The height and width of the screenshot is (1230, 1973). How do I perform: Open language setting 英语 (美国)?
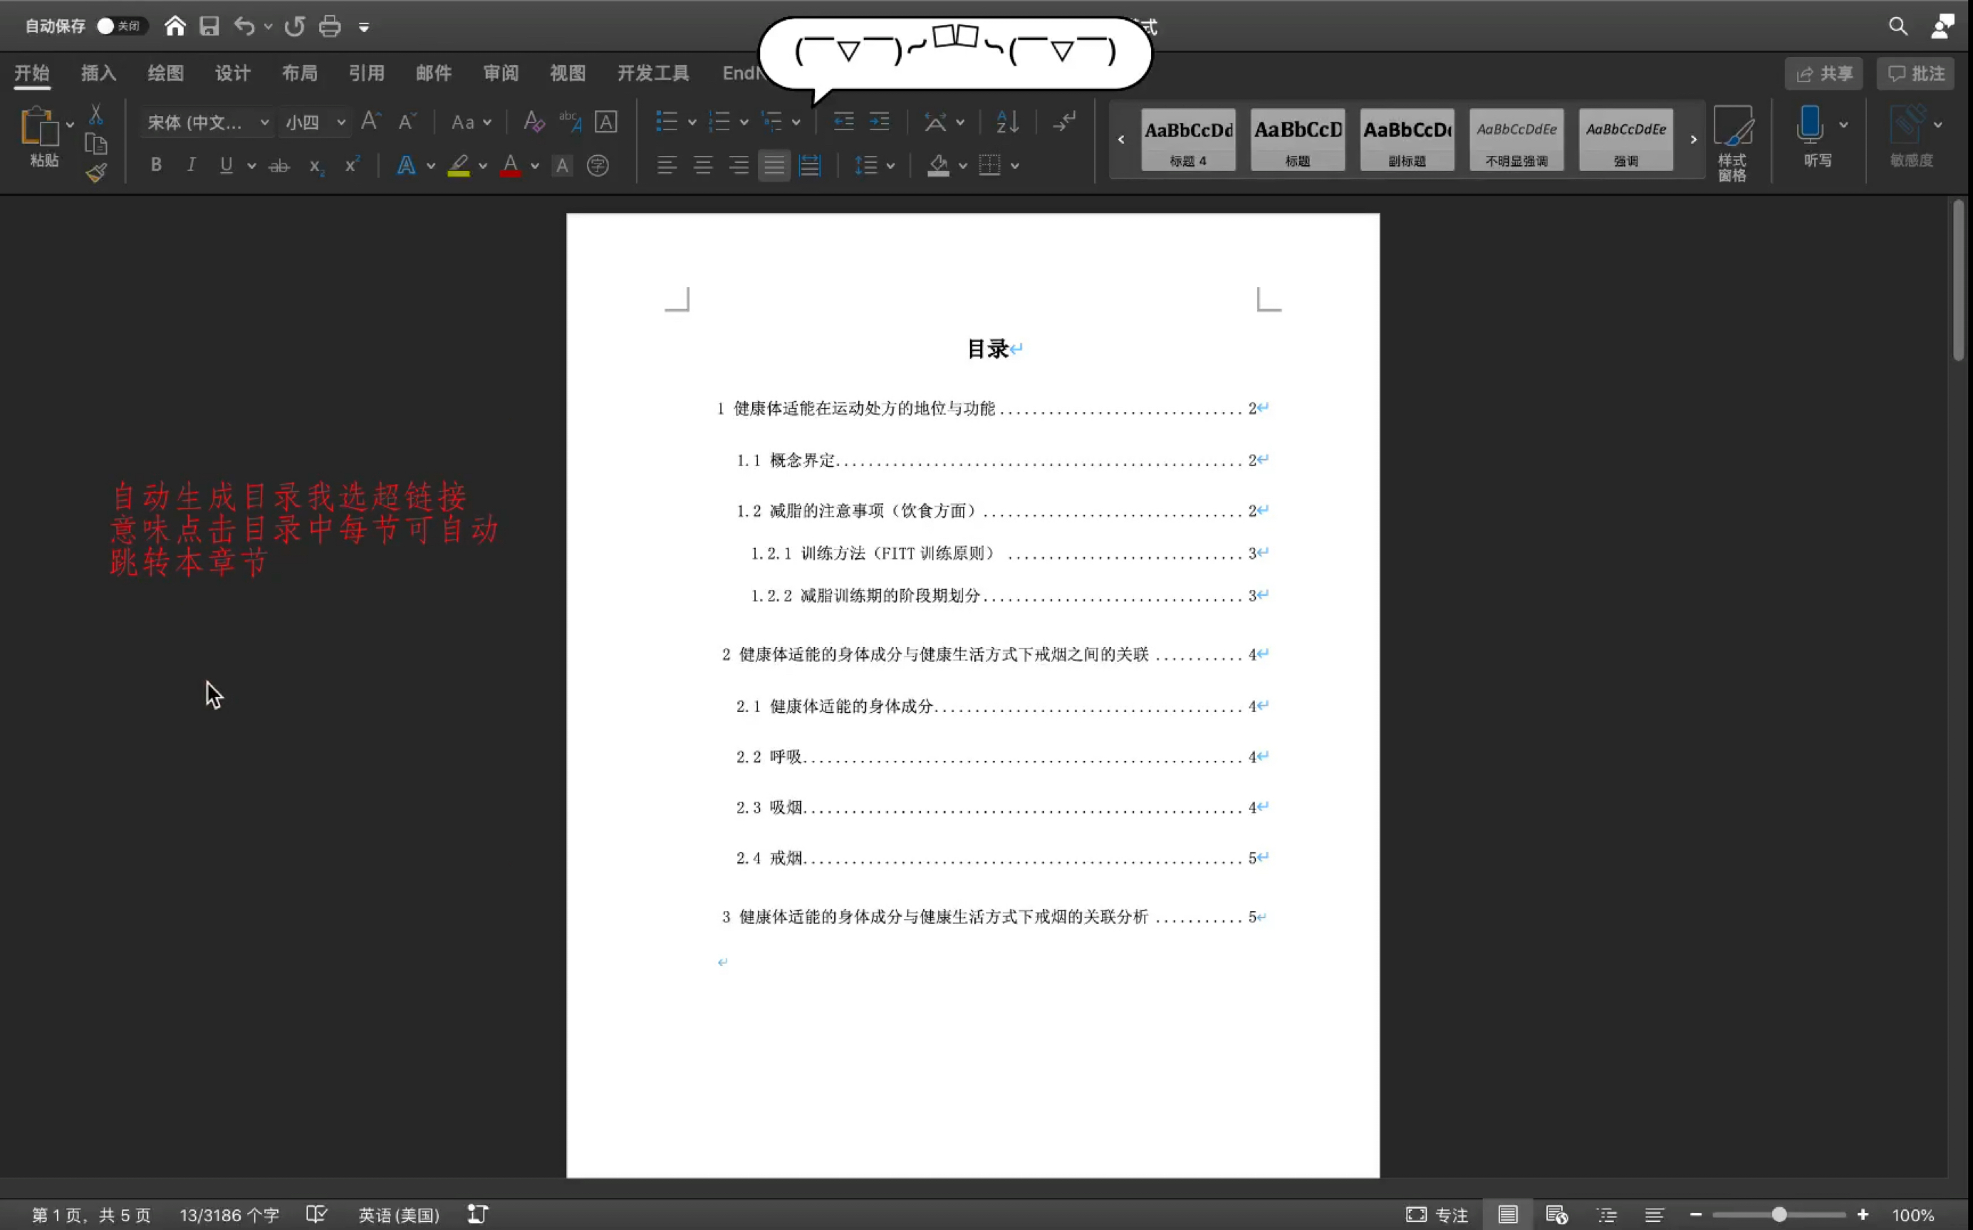(x=399, y=1214)
